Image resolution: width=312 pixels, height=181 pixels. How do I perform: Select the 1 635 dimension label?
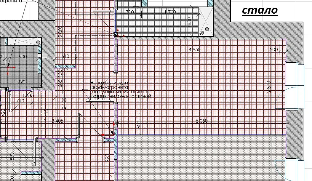(x=28, y=96)
